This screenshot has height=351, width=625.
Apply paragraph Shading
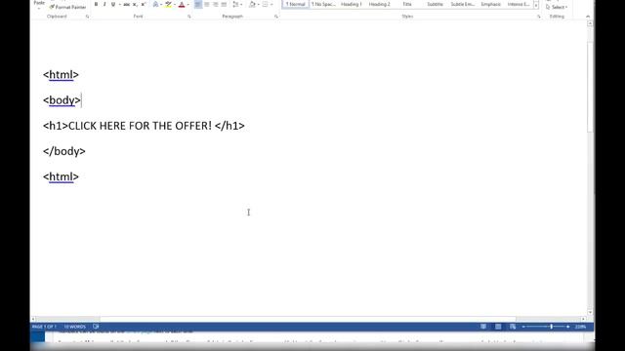pos(252,4)
